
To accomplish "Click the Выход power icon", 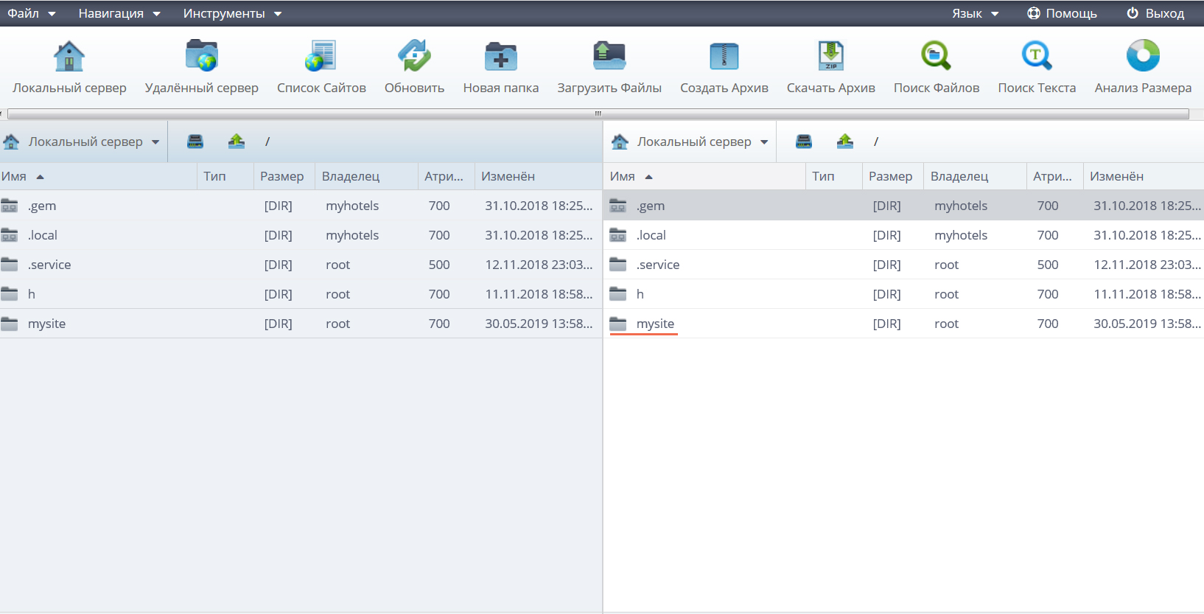I will coord(1133,13).
